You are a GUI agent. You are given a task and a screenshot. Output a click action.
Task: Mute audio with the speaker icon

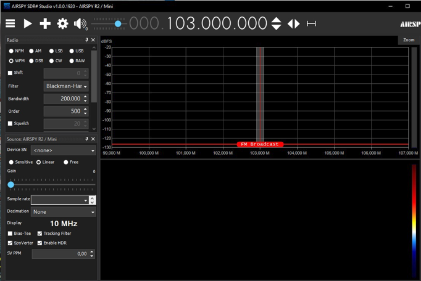[x=80, y=24]
